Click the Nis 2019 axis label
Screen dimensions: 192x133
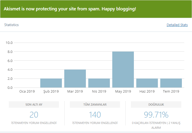coord(99,91)
